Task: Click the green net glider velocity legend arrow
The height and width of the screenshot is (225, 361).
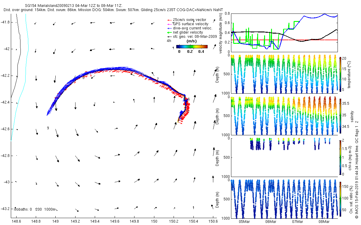Action: click(169, 32)
